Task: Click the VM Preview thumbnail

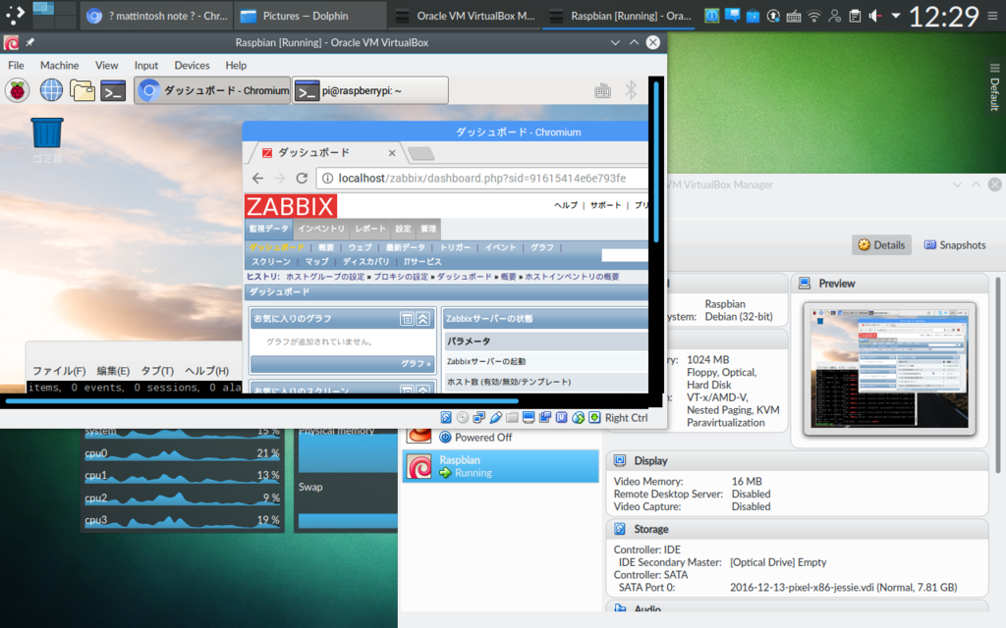Action: pyautogui.click(x=889, y=369)
